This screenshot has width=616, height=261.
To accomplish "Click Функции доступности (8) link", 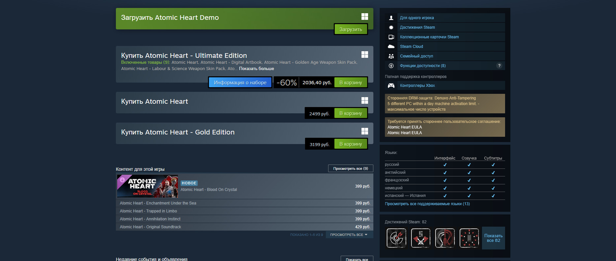I will point(423,66).
